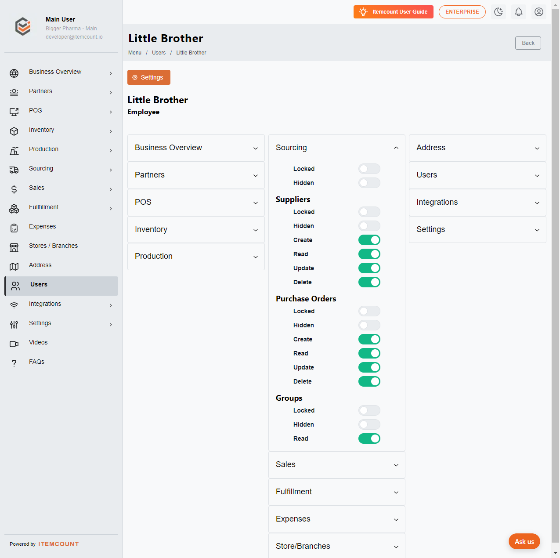Click the Inventory box icon
The image size is (560, 558).
[14, 131]
